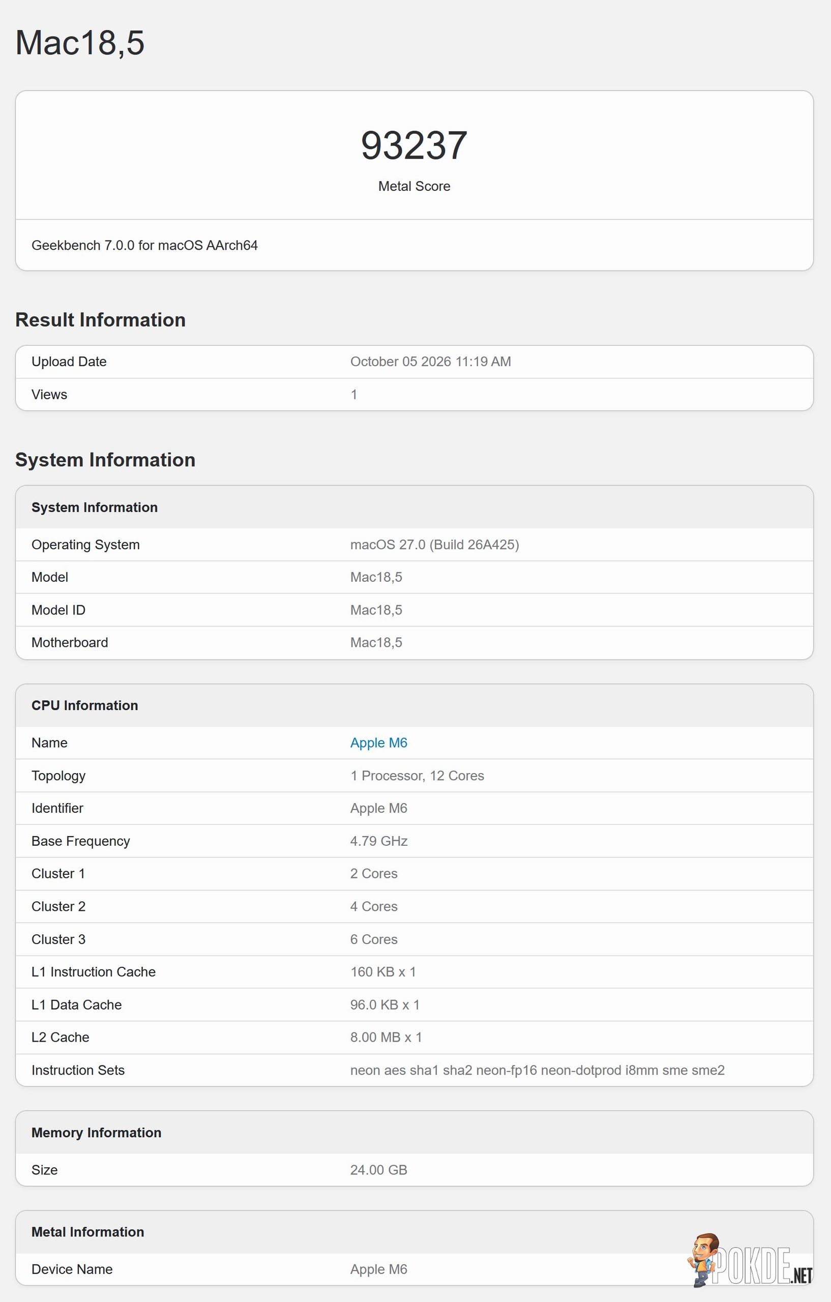
Task: Click 'Geekbench 7.0.0 for macOS AArch64' text
Action: (144, 245)
